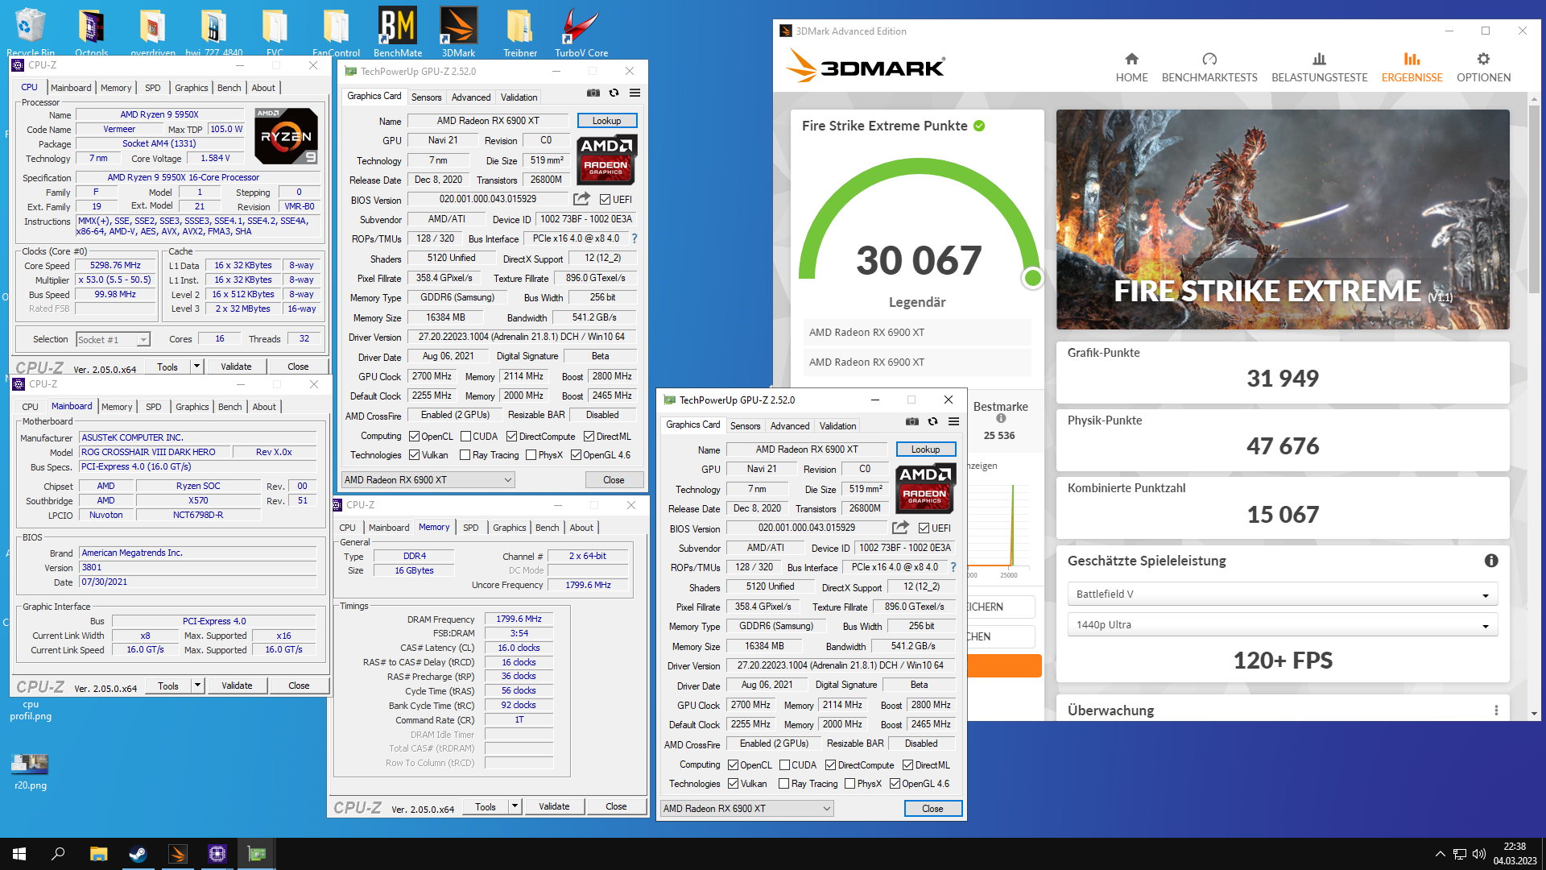Screen dimensions: 1546x870
Task: Go to 3DMark HOME
Action: (x=1131, y=68)
